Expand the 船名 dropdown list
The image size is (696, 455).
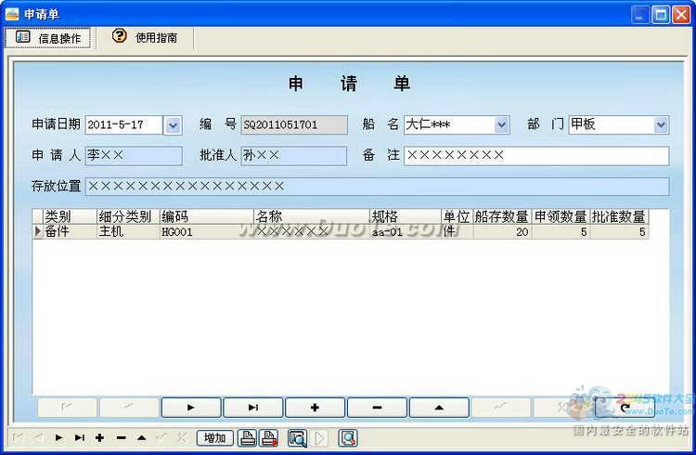(501, 124)
